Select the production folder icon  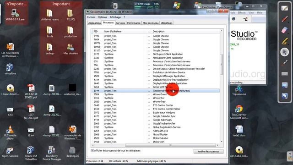71,32
